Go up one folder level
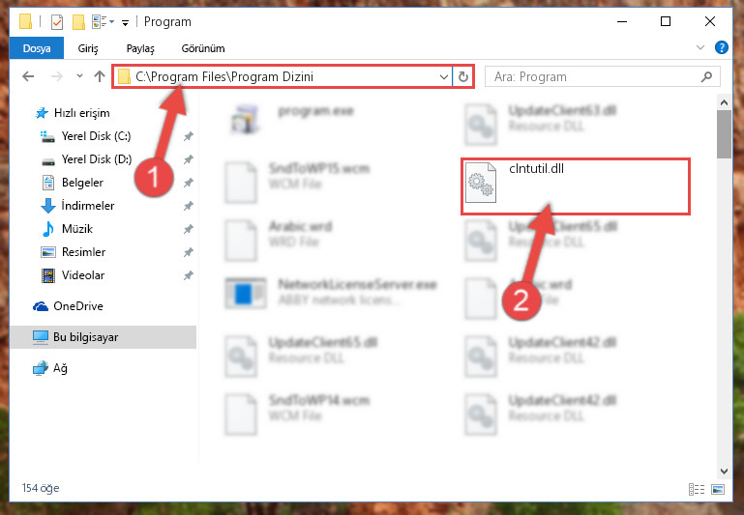This screenshot has width=744, height=515. [100, 76]
